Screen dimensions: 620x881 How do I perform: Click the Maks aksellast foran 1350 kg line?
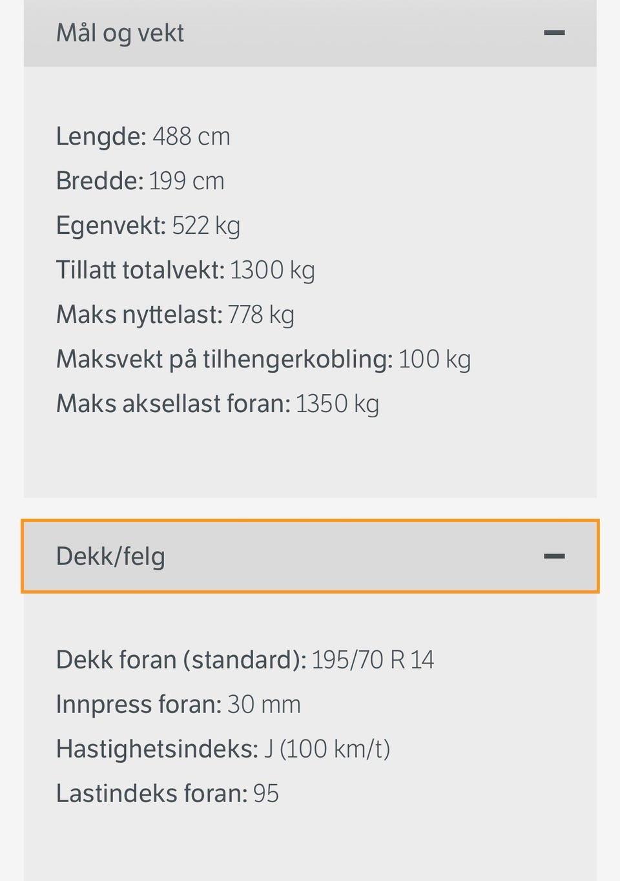point(218,404)
